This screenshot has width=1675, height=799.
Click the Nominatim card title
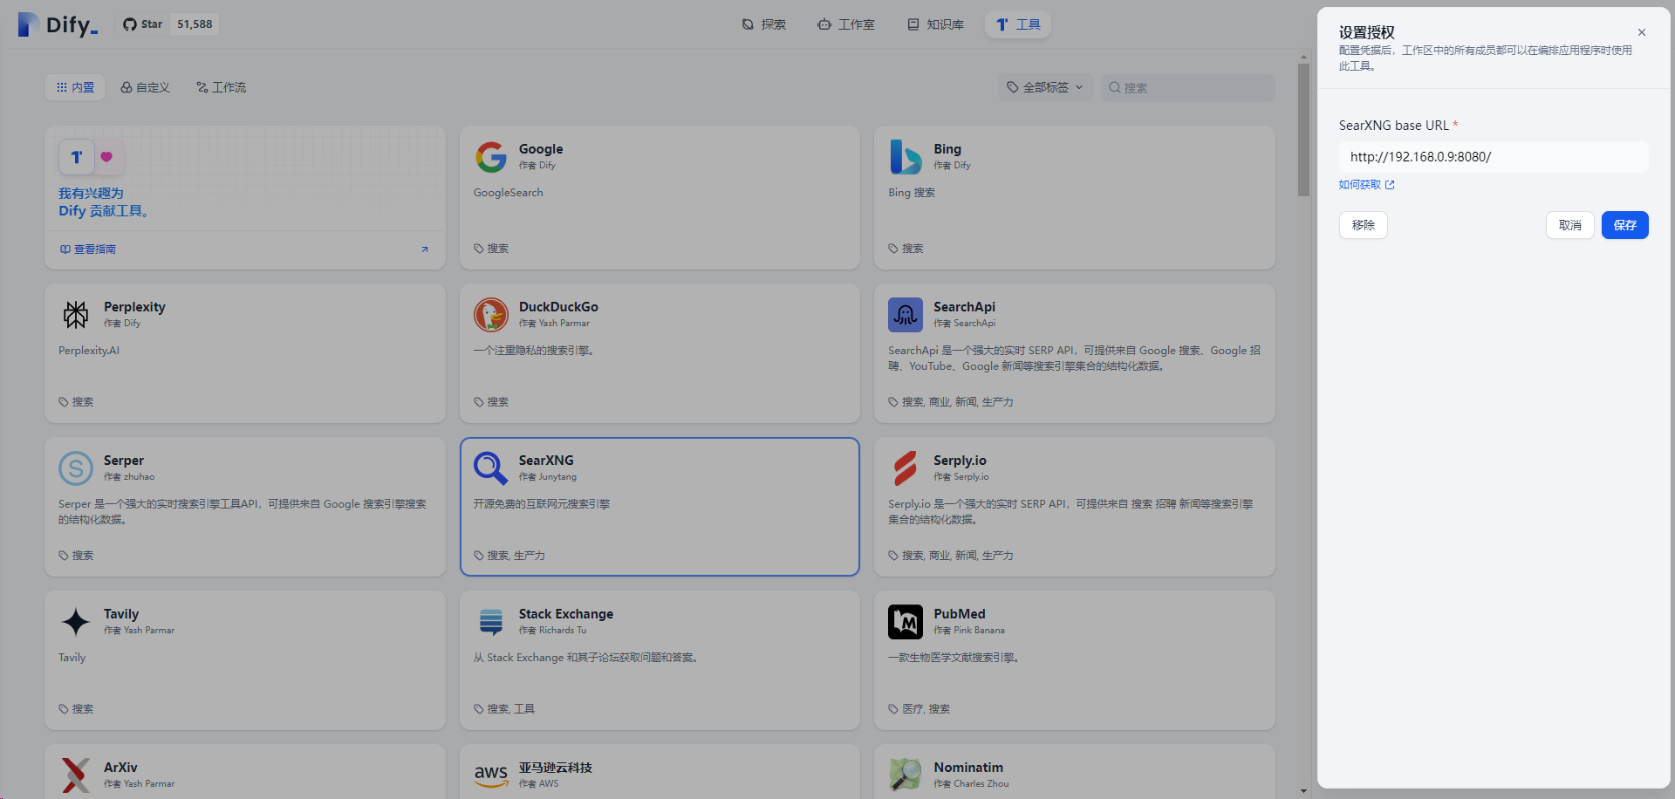[968, 768]
